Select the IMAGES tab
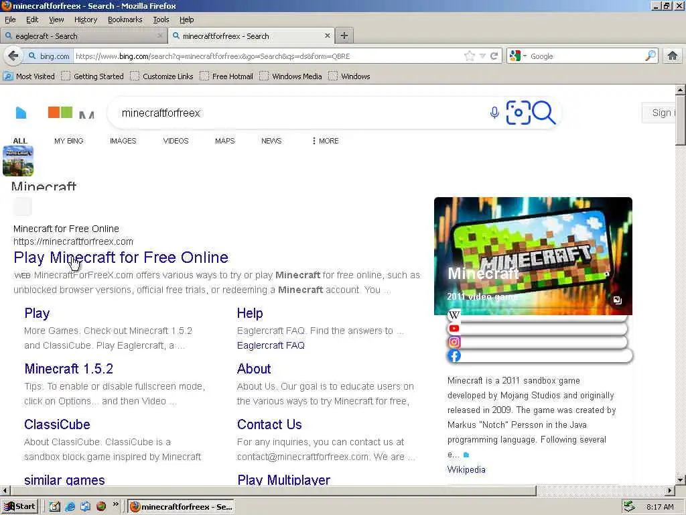Screen dimensions: 686x515 pyautogui.click(x=123, y=141)
